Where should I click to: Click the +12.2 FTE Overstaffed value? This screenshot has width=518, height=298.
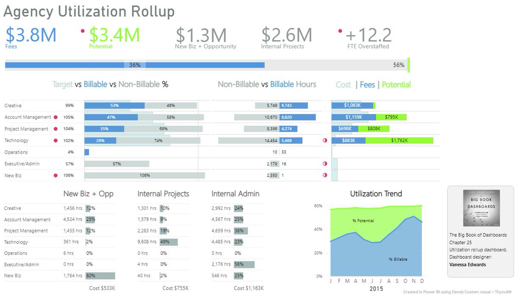coord(368,35)
